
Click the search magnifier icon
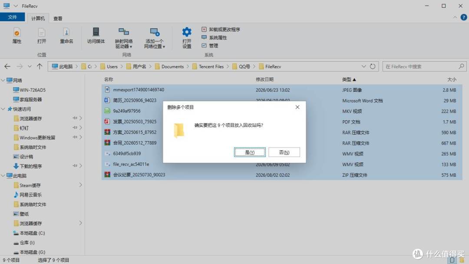pos(461,66)
